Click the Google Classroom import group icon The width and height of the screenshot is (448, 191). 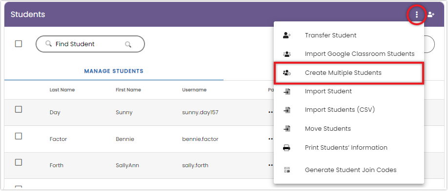pos(286,54)
